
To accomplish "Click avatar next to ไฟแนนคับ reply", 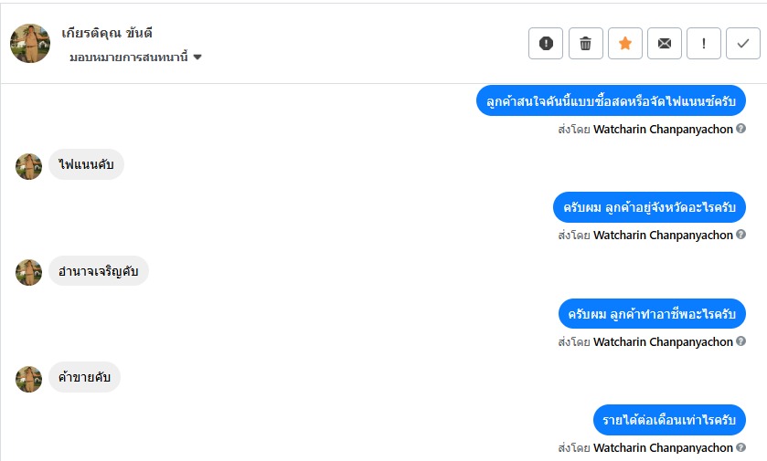I will 29,166.
